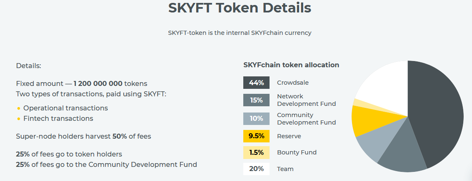Viewport: 472px width, 181px height.
Task: Click the white 20% Team swatch
Action: point(256,169)
